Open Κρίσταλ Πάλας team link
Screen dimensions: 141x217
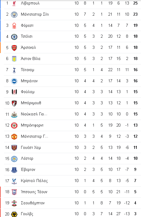[34, 181]
